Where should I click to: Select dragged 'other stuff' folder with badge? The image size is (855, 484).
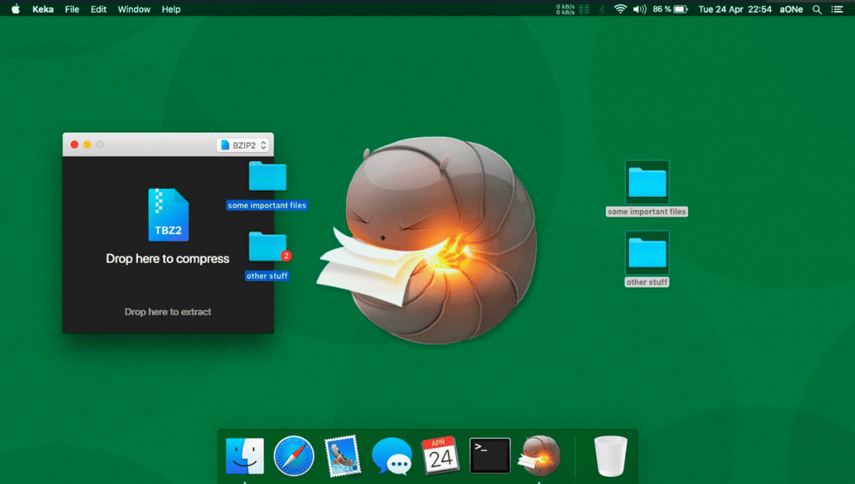tap(267, 247)
